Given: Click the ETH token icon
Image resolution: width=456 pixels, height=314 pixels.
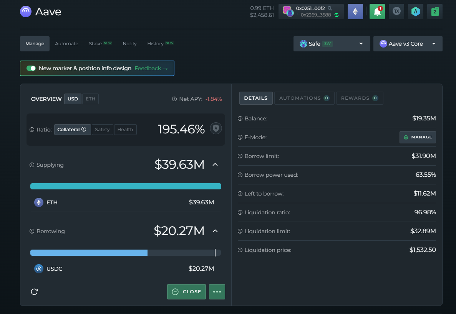Looking at the screenshot, I should [x=39, y=202].
